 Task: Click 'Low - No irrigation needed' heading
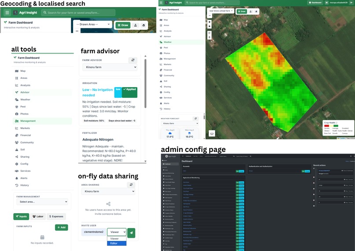coord(98,92)
